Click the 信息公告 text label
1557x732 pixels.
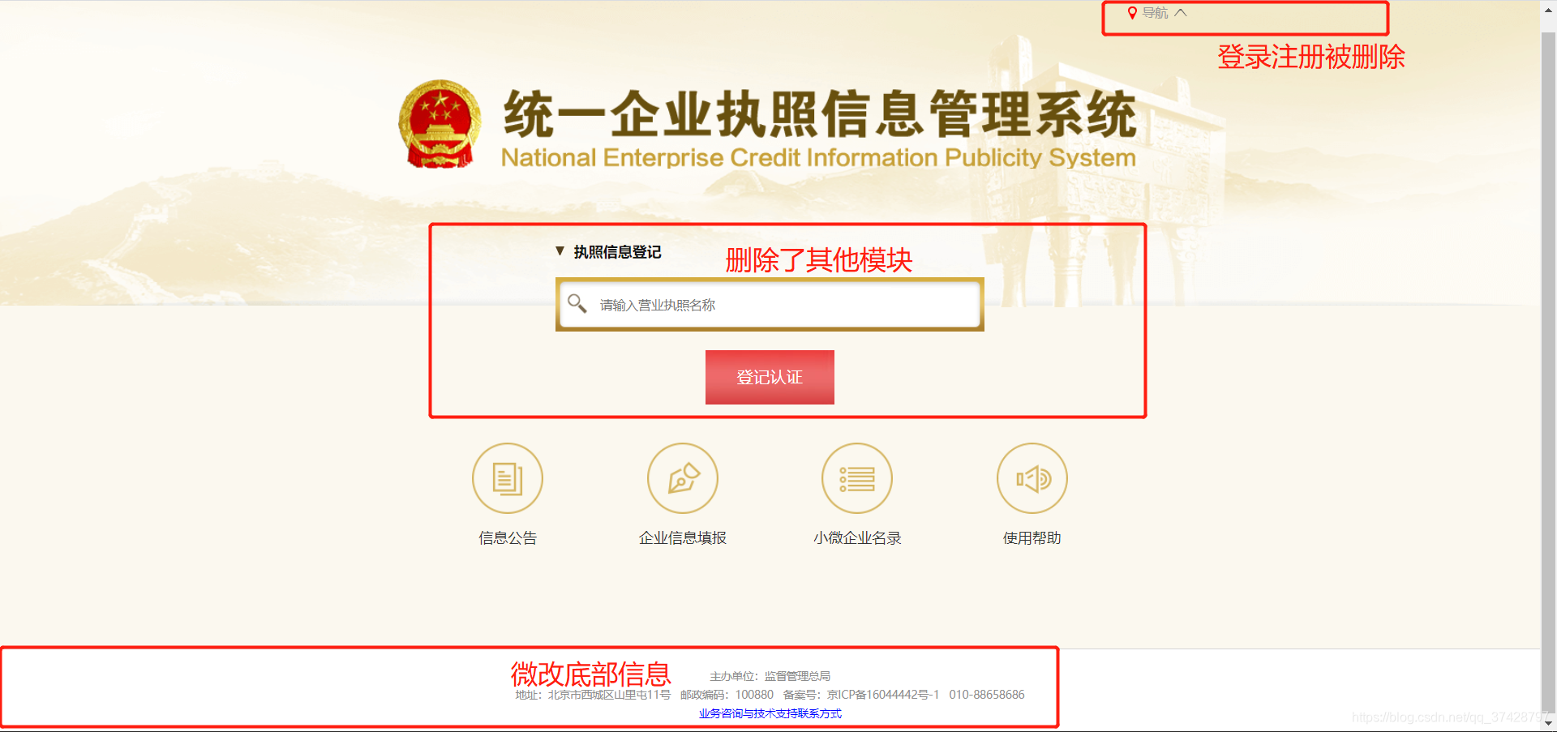click(508, 538)
